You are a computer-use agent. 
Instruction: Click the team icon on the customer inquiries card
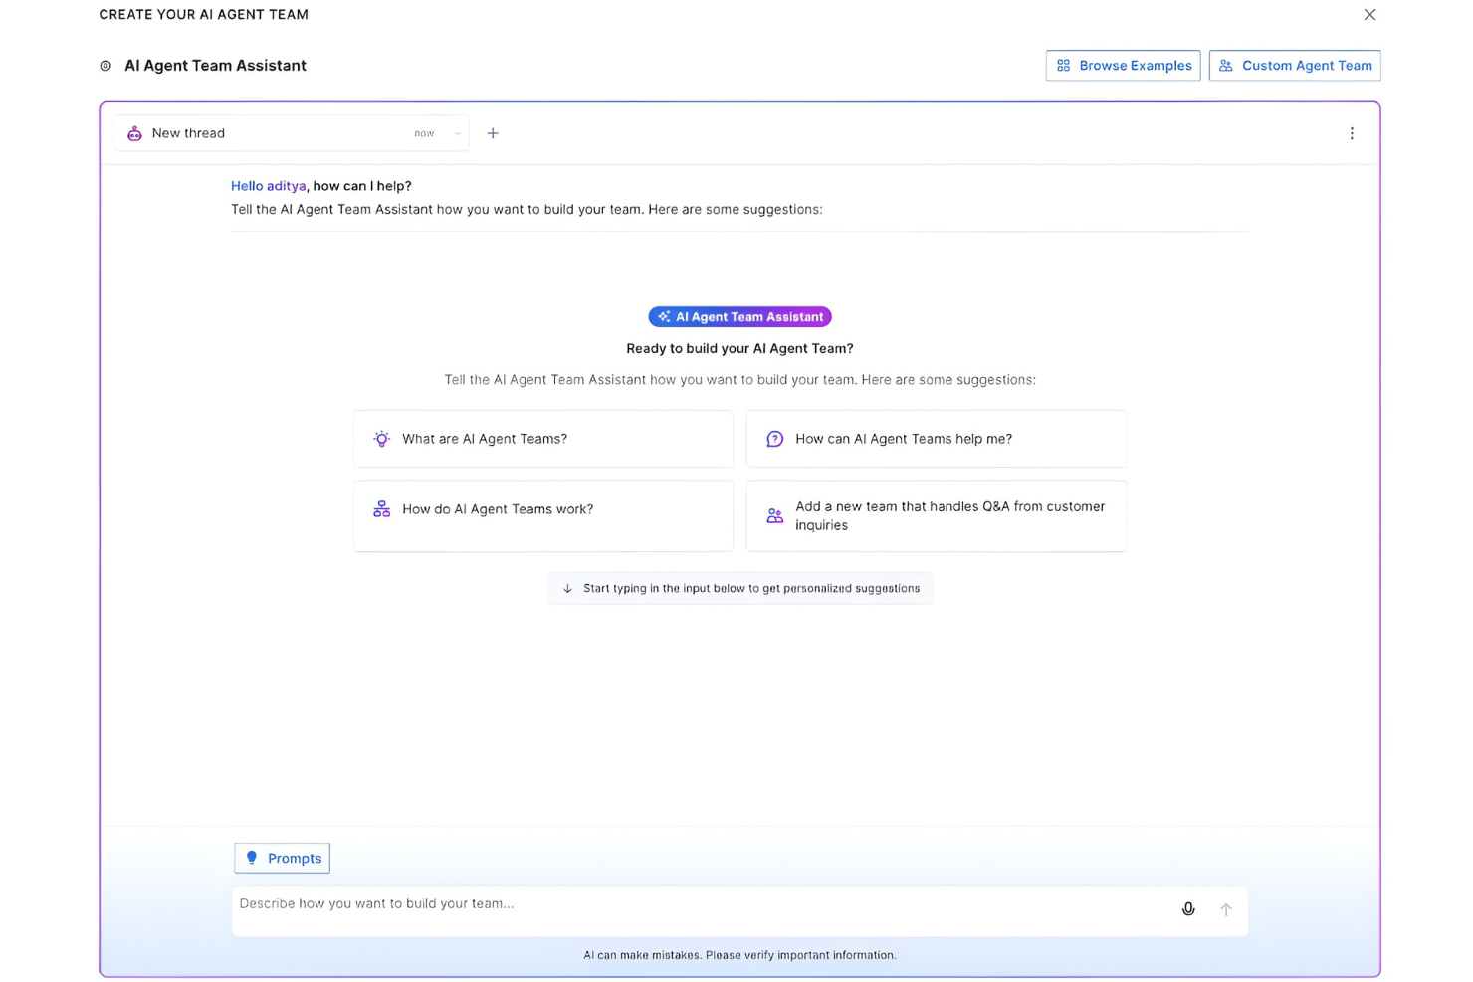pyautogui.click(x=774, y=515)
